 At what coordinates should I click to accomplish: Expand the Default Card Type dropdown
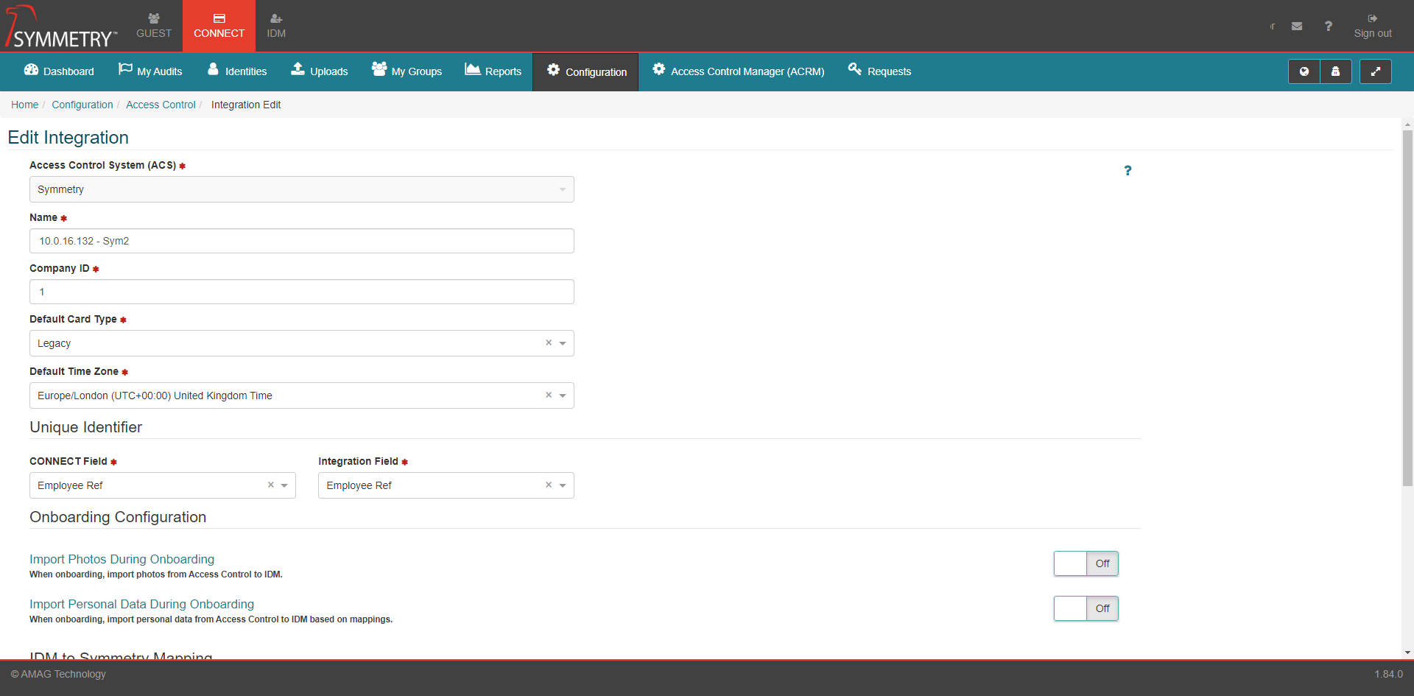coord(563,343)
